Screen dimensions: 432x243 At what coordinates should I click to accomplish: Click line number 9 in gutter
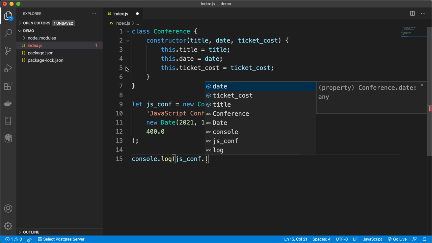tap(121, 104)
